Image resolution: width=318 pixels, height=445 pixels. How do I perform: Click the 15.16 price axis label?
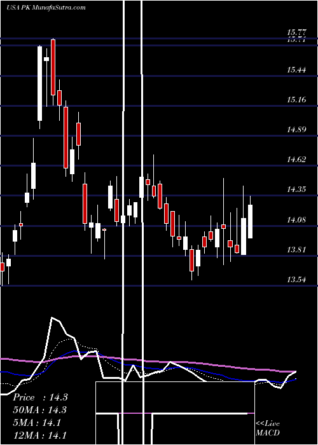click(x=297, y=100)
